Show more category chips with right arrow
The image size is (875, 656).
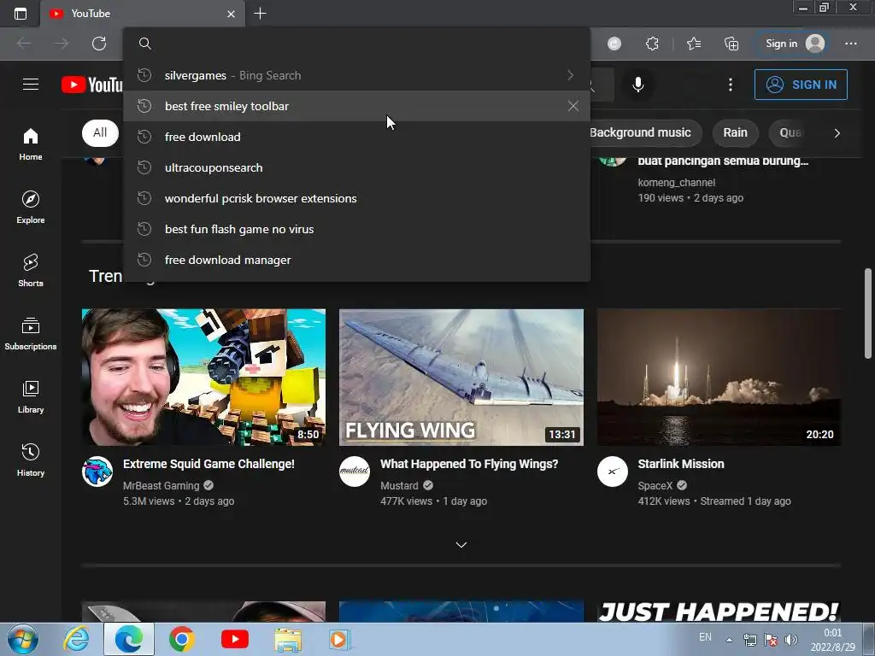click(837, 132)
